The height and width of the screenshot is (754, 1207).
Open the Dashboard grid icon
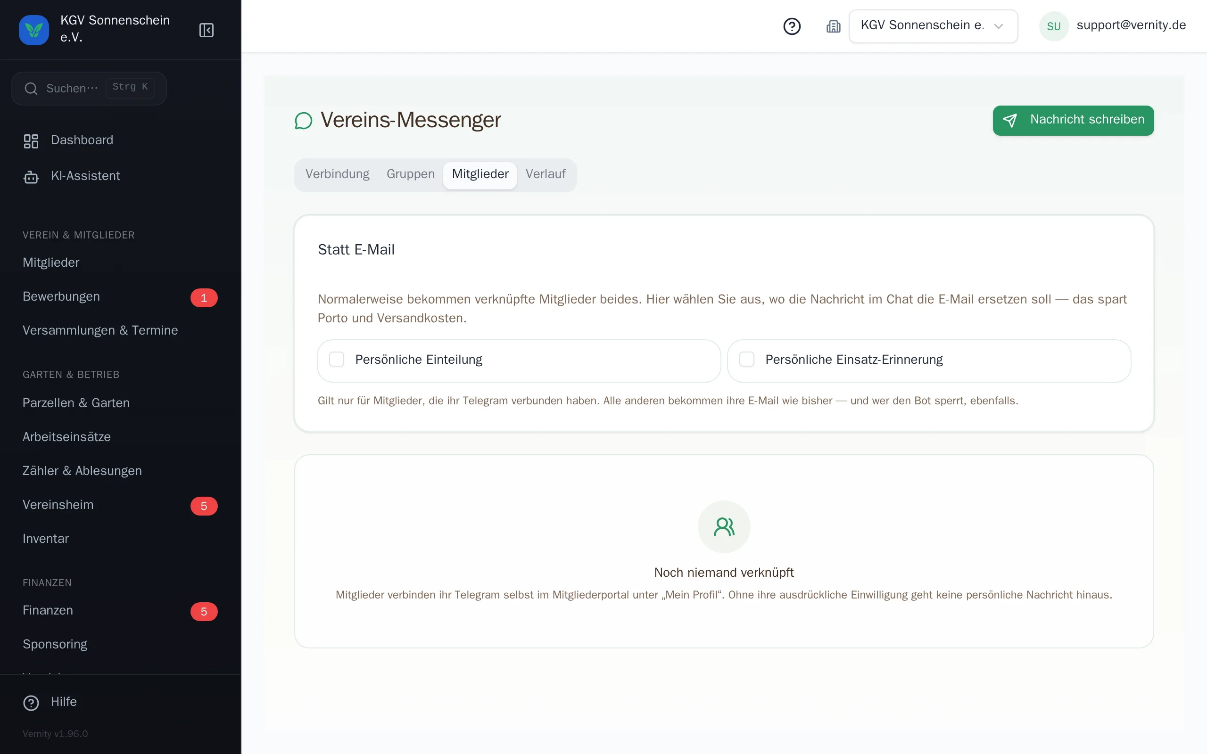point(31,140)
